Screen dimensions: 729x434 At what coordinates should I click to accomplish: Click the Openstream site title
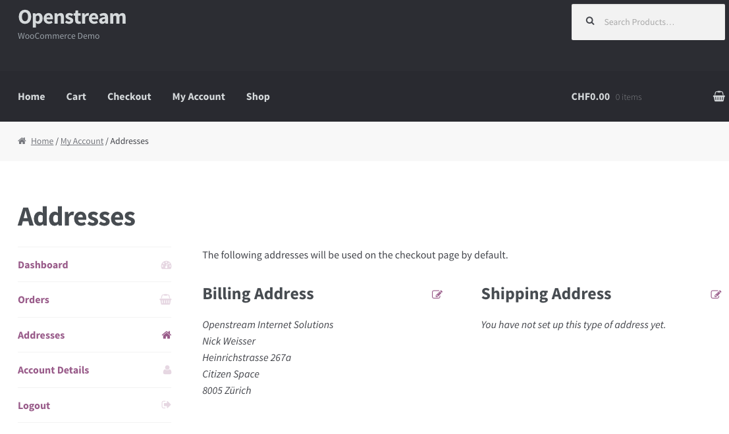72,17
